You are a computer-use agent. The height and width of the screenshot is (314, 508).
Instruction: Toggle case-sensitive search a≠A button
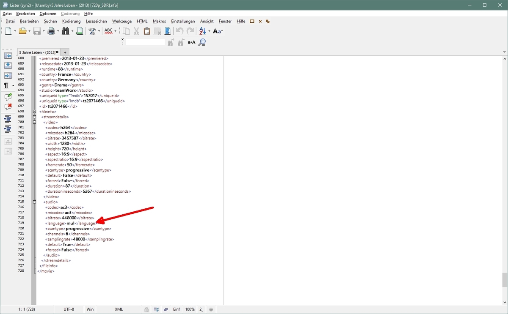[x=191, y=42]
